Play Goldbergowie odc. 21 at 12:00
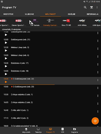The height and width of the screenshot is (134, 101). point(6,43)
